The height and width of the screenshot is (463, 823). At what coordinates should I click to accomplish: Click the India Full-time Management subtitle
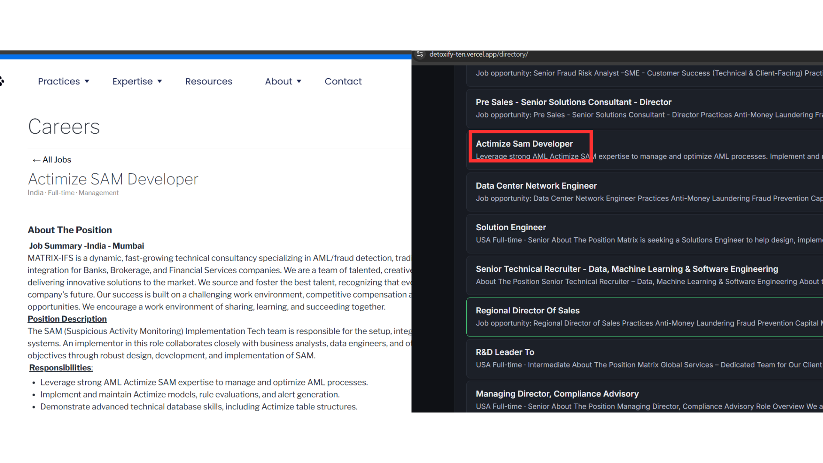(x=73, y=193)
